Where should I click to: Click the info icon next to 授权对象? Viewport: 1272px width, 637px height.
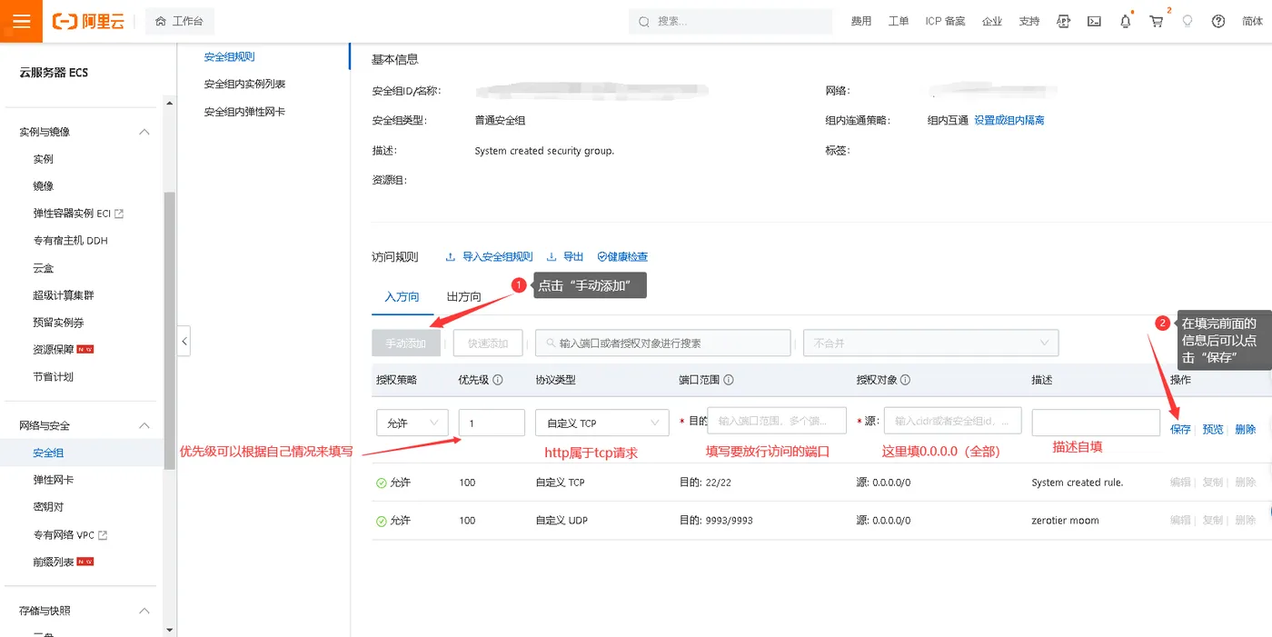pyautogui.click(x=905, y=380)
